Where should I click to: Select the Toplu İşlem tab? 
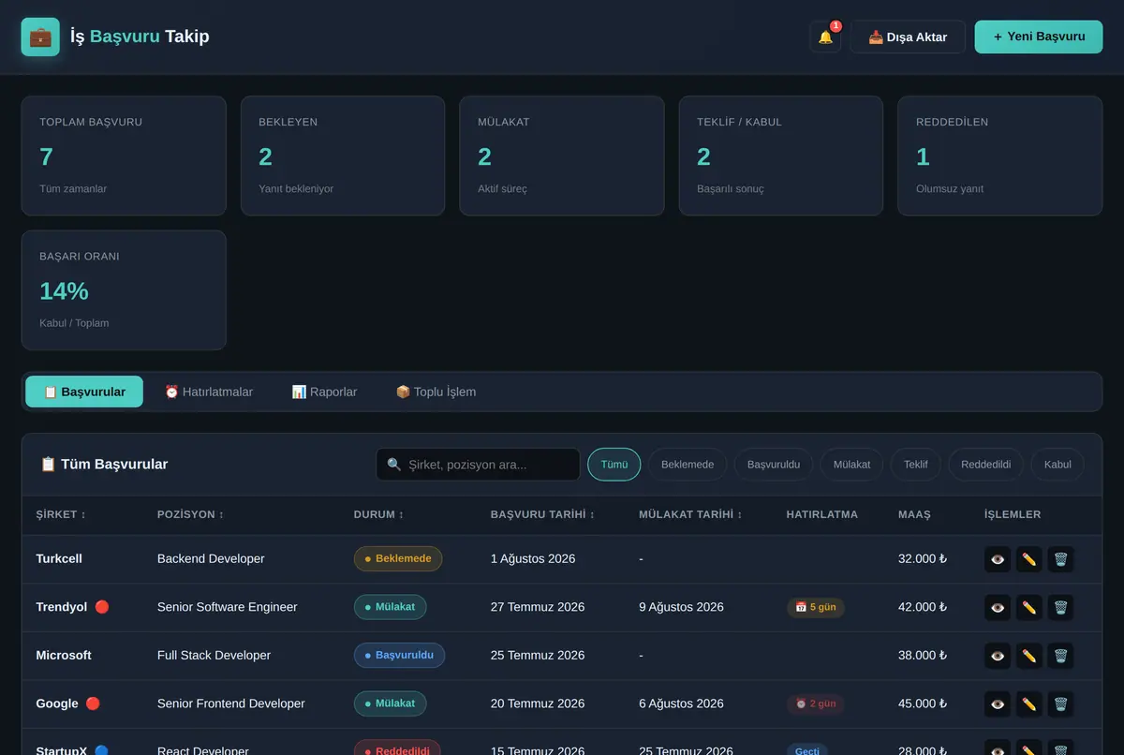point(436,392)
